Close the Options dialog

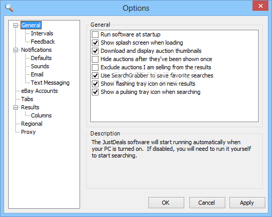coord(260,6)
